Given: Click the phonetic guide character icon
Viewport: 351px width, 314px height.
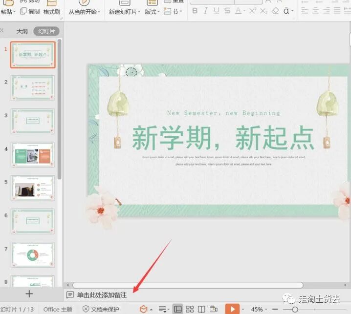Looking at the screenshot, I should point(286,11).
